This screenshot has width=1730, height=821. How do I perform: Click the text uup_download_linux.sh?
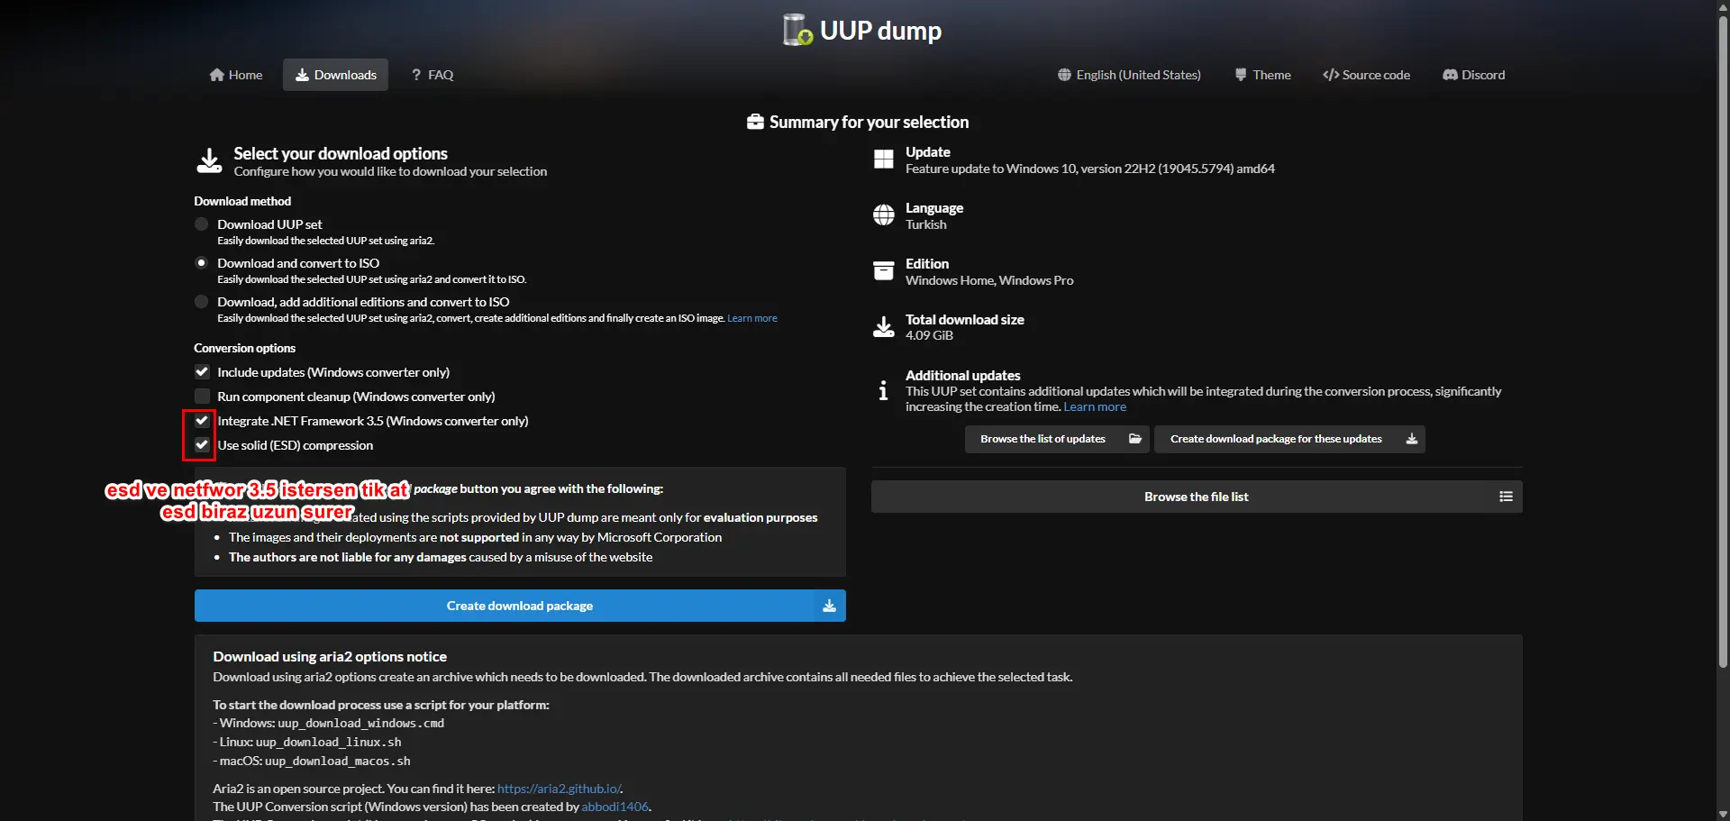click(x=328, y=743)
